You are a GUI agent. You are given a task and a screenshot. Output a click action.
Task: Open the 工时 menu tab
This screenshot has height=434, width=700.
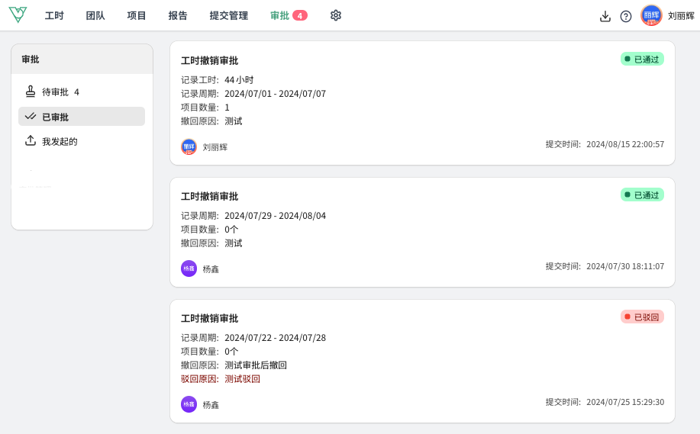click(54, 15)
